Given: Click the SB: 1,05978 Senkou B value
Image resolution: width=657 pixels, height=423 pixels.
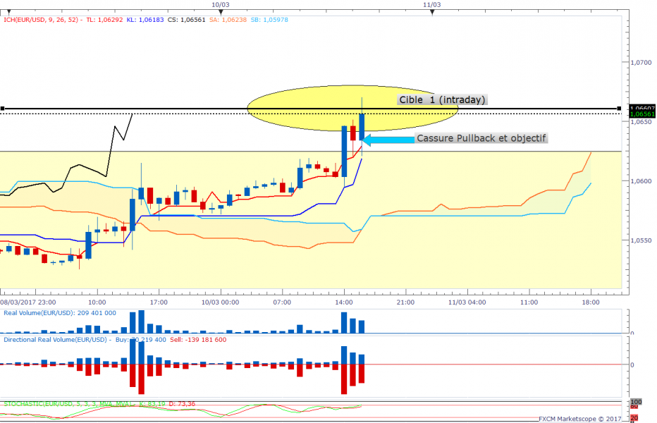Looking at the screenshot, I should pyautogui.click(x=269, y=20).
